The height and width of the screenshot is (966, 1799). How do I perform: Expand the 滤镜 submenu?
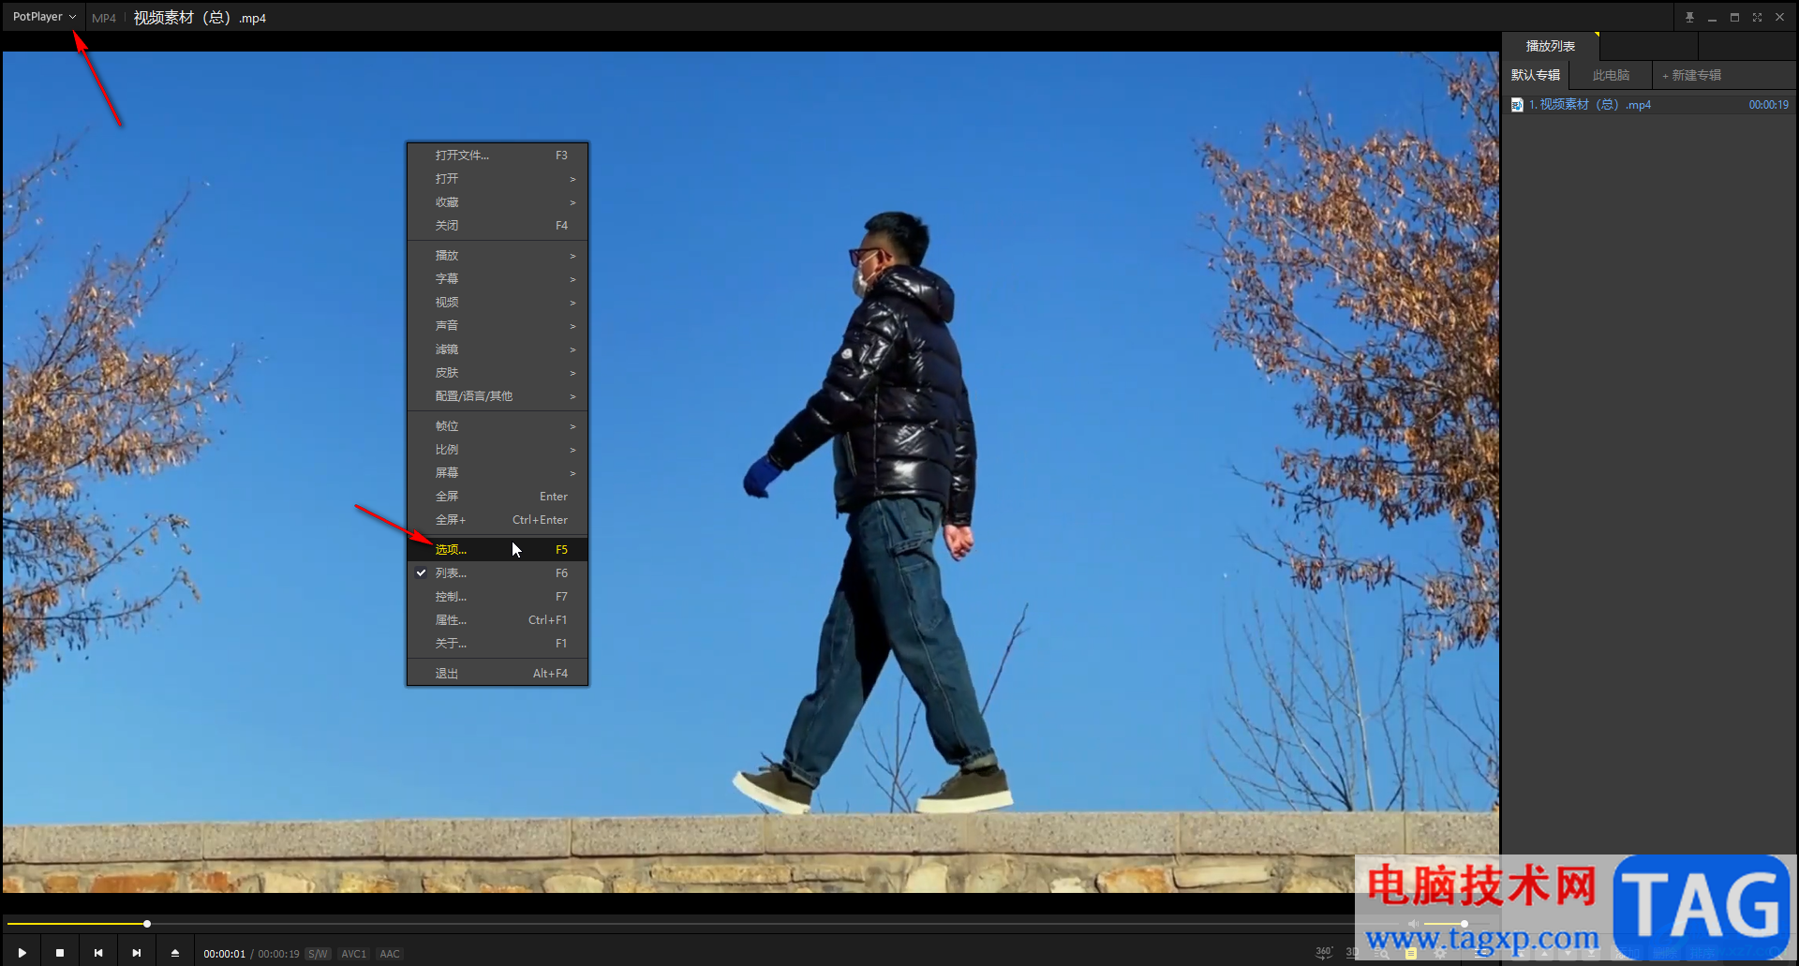tap(498, 349)
